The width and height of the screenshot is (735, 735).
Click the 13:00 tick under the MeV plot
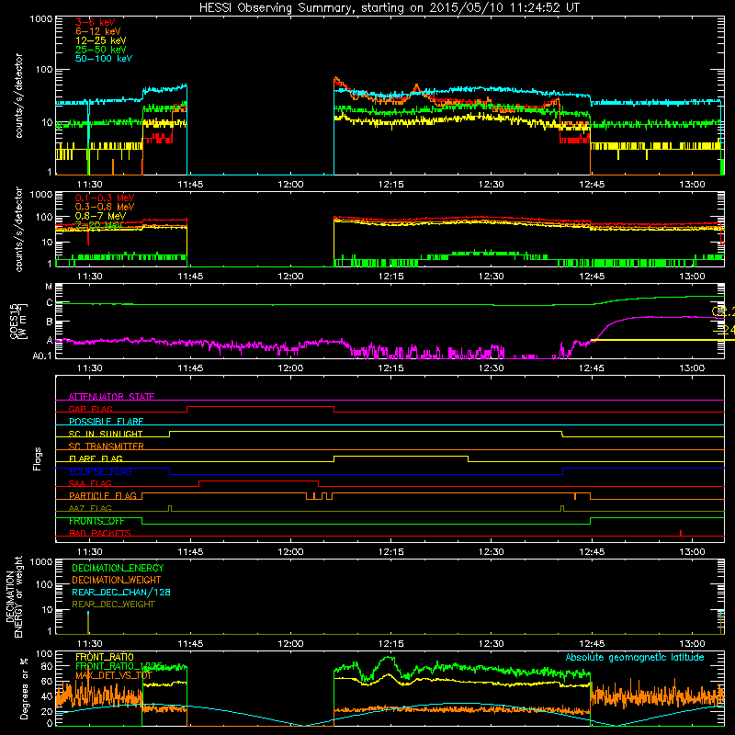692,276
